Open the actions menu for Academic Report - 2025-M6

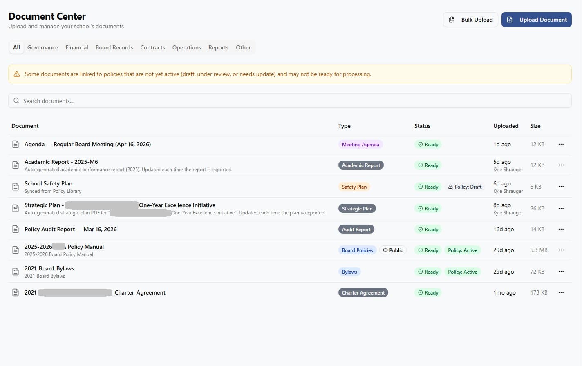tap(561, 165)
